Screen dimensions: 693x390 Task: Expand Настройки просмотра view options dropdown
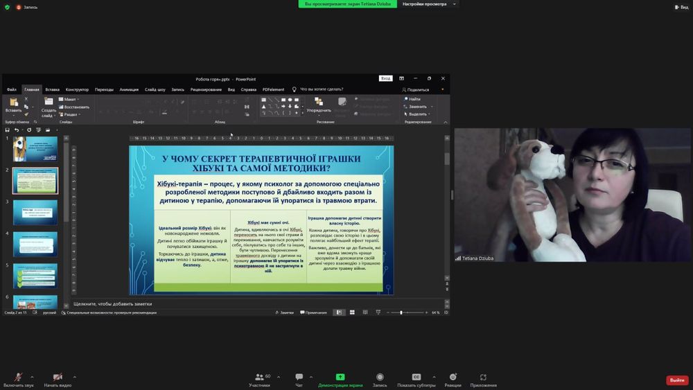pos(430,4)
